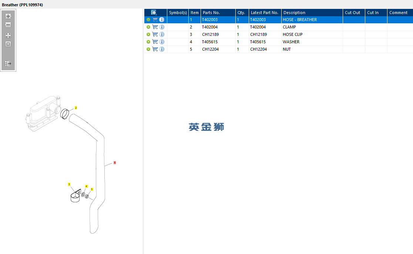
Task: Add HOSE CLIP CH12189 to cart
Action: (x=155, y=34)
